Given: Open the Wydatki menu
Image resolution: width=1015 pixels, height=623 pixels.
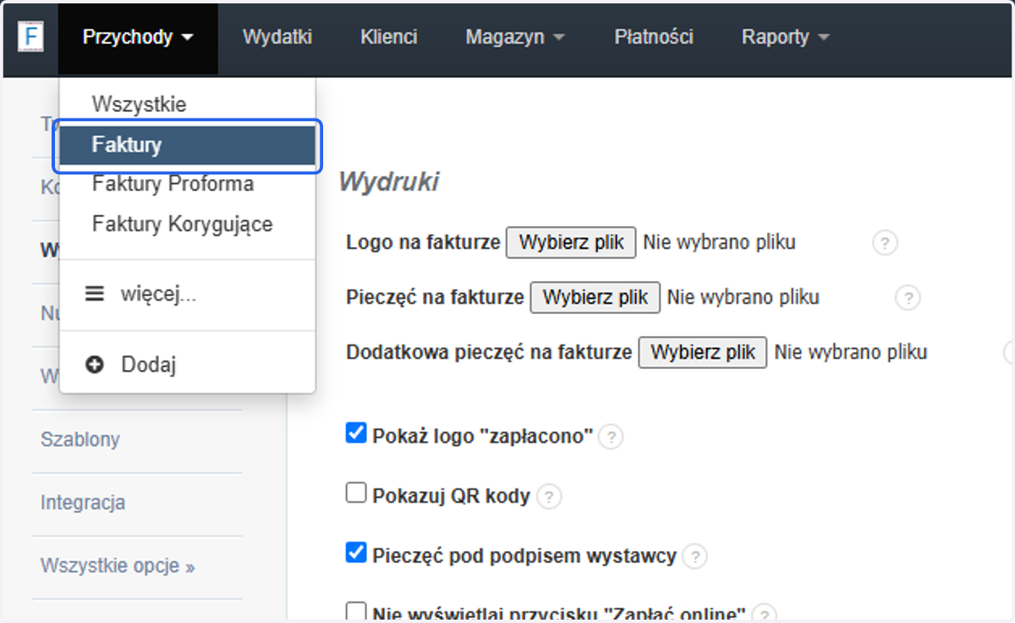Looking at the screenshot, I should (277, 37).
